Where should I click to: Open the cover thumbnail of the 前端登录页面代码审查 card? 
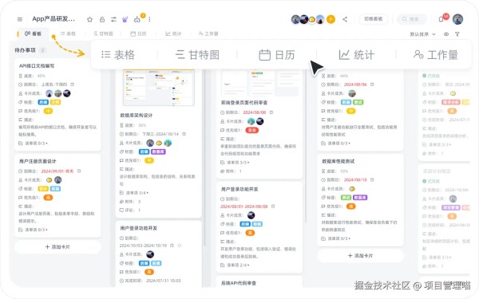tap(259, 83)
